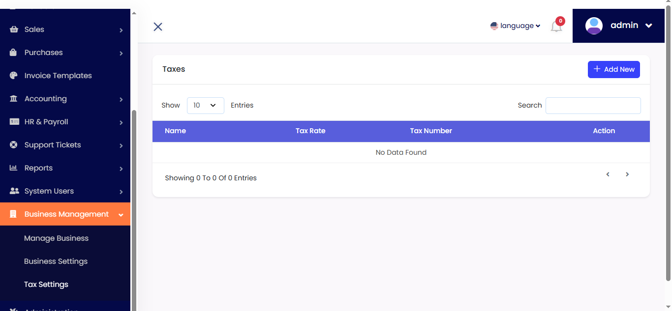Image resolution: width=672 pixels, height=311 pixels.
Task: Open the entries count dropdown
Action: [206, 106]
